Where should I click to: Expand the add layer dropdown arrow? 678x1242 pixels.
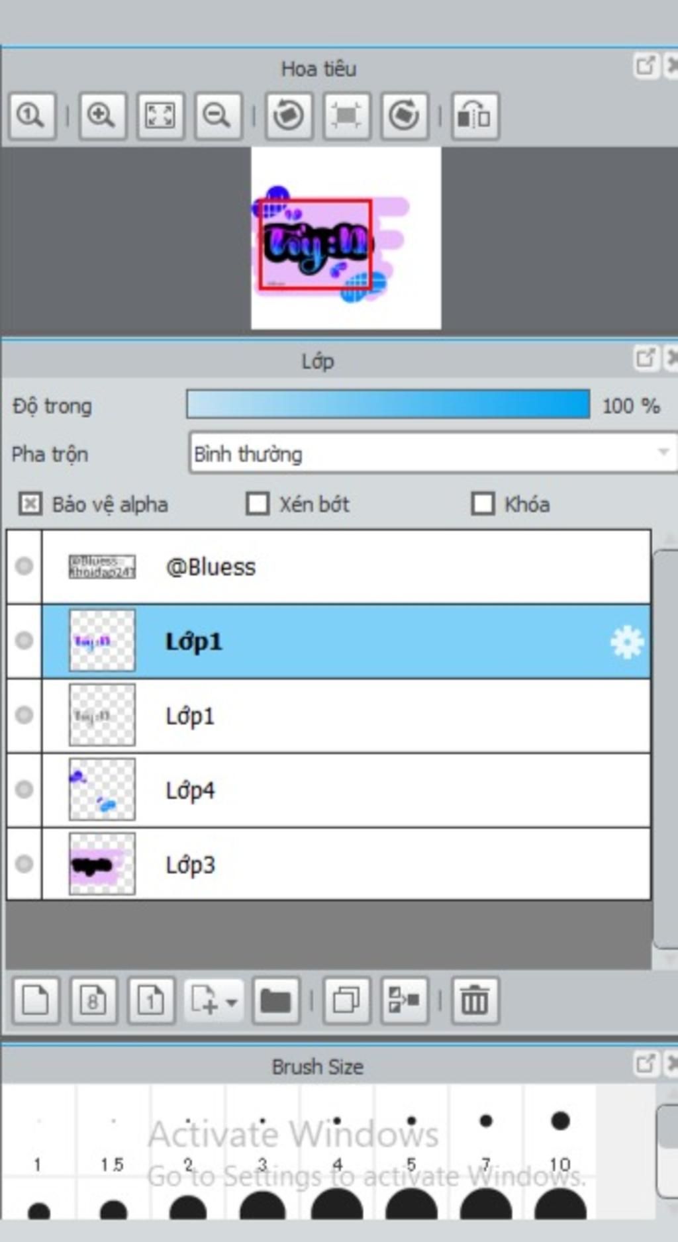231,1002
